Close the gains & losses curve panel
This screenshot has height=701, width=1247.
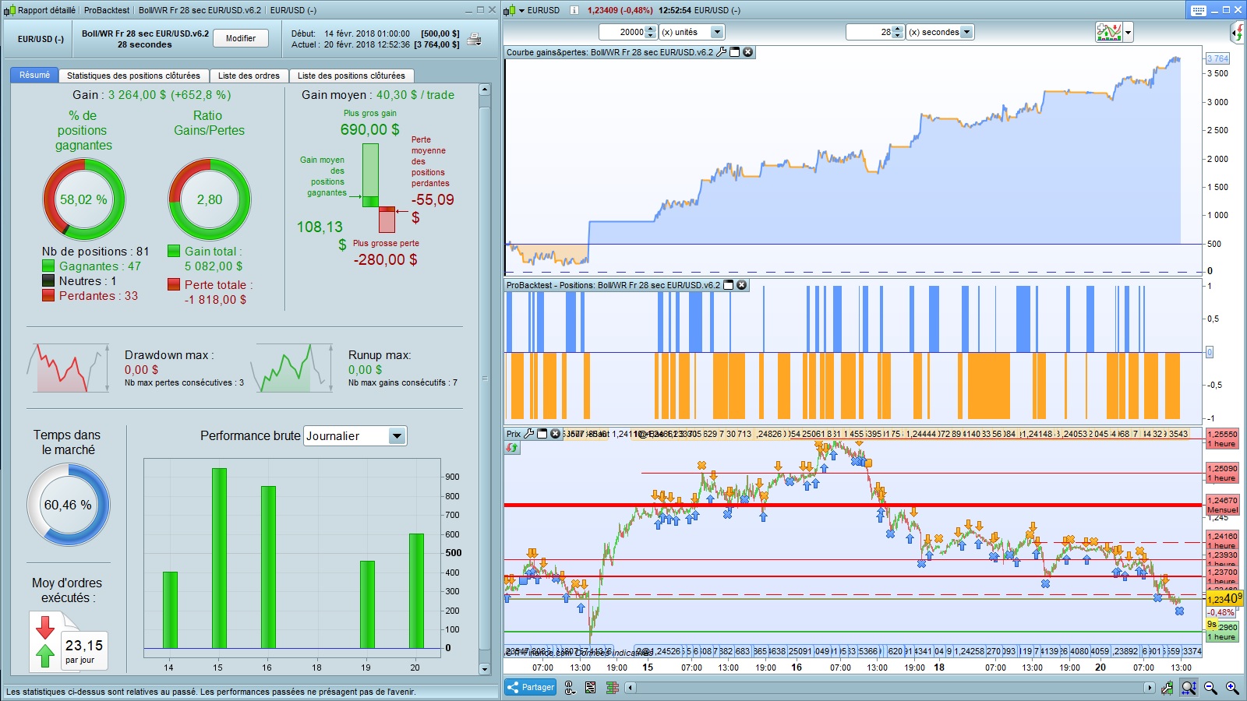click(x=747, y=52)
